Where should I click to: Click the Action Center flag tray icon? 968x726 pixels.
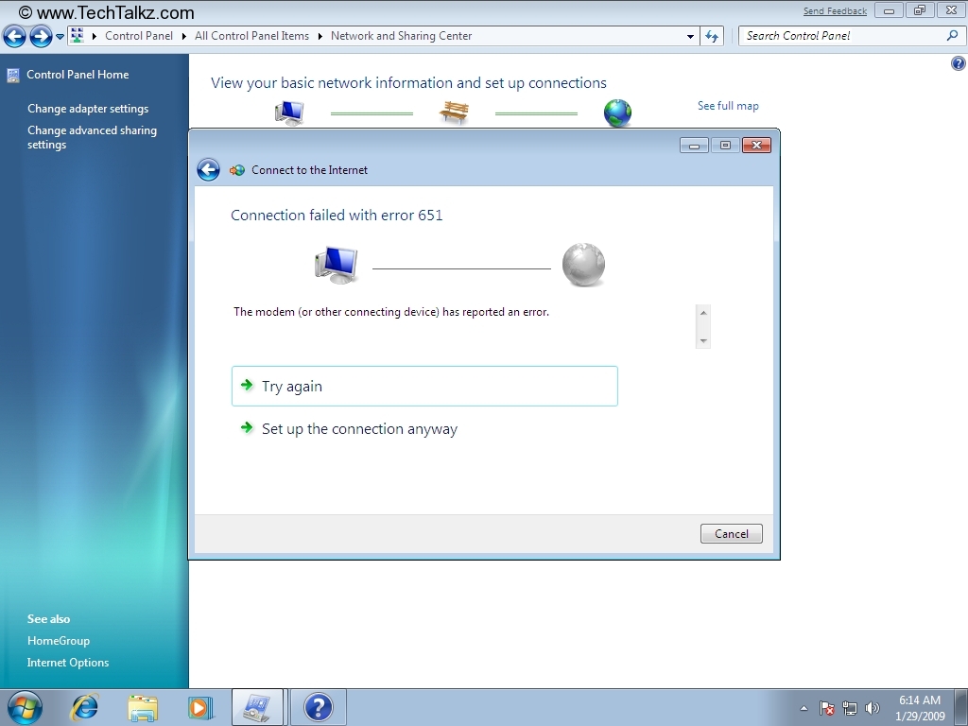click(827, 708)
